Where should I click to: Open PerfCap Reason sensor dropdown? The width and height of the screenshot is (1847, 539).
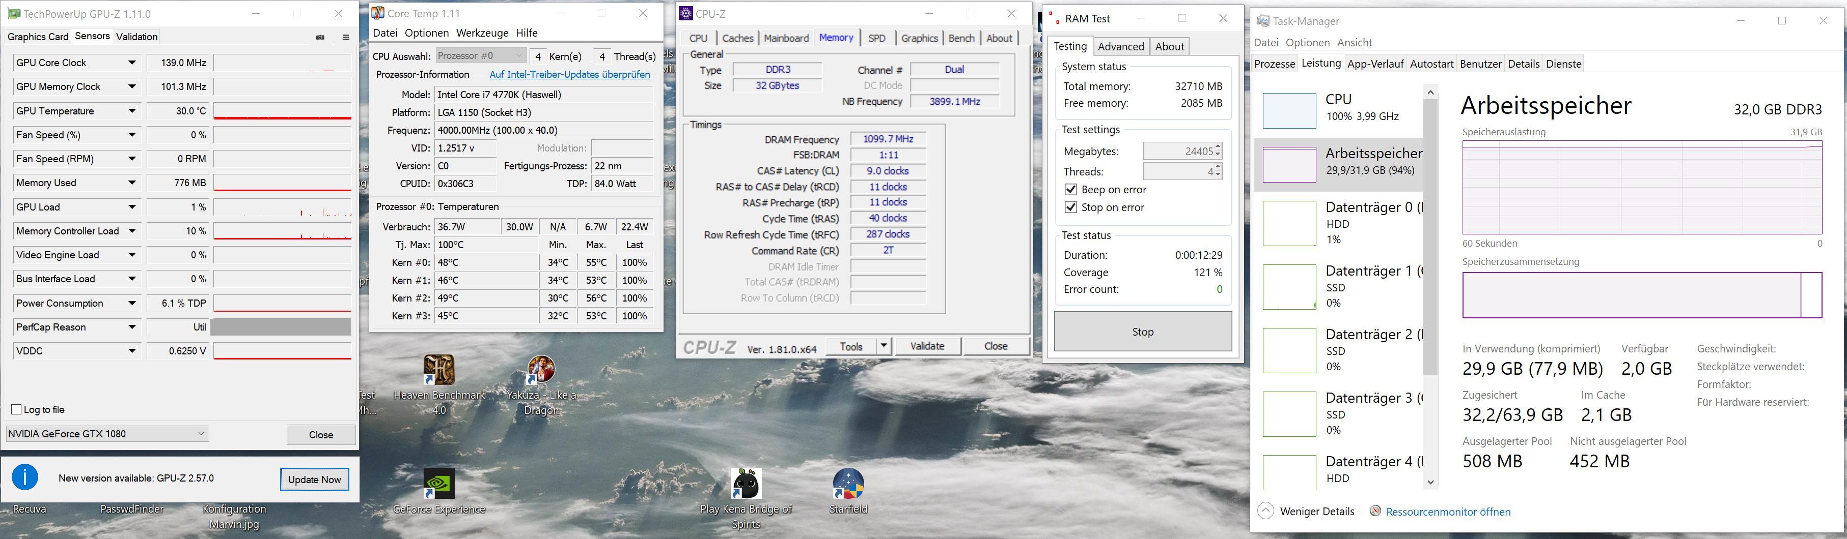click(132, 327)
